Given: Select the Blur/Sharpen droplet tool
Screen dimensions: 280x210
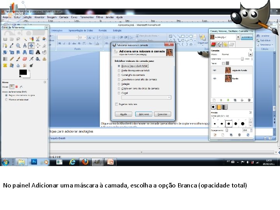Looking at the screenshot, I should [x=18, y=66].
